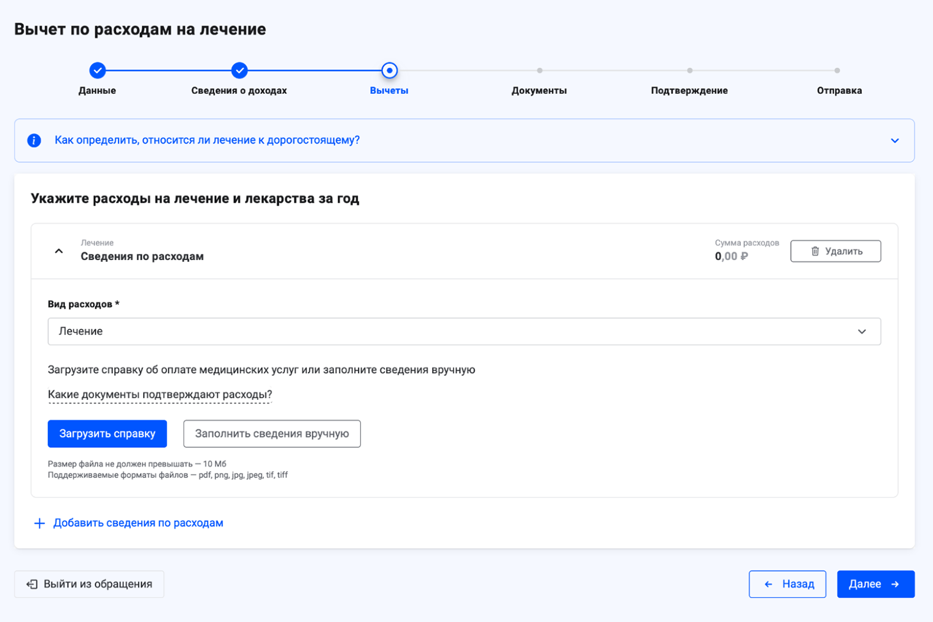Screen dimensions: 933x622
Task: Click the info icon in the hint banner
Action: click(34, 140)
